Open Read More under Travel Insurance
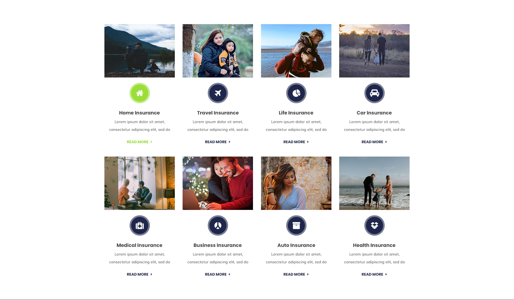This screenshot has width=514, height=300. [218, 142]
